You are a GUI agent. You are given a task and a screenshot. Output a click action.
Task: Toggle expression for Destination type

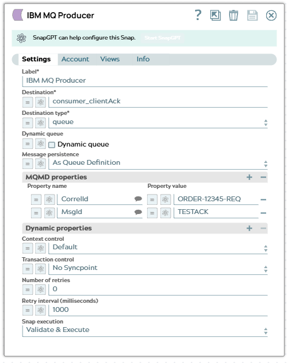pyautogui.click(x=27, y=123)
